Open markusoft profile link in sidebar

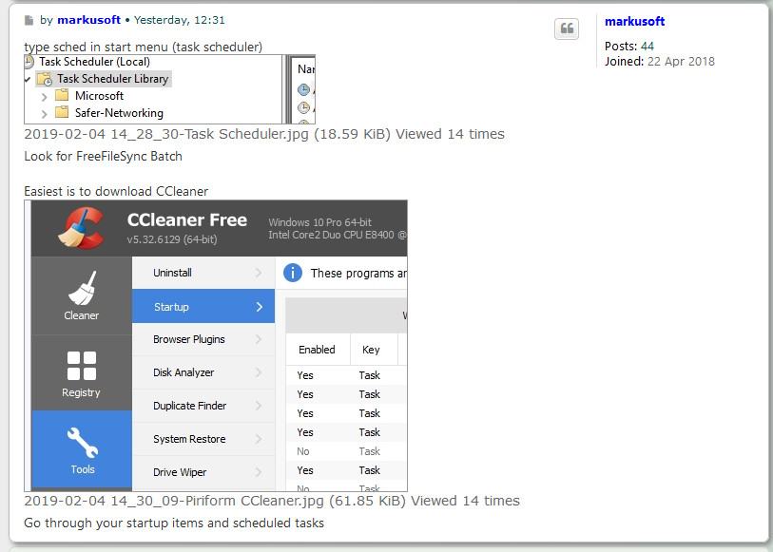634,21
